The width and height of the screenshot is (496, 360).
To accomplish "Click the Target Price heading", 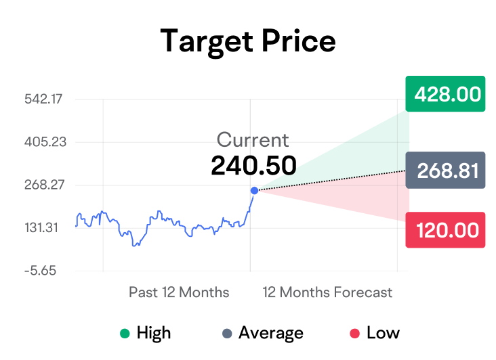I will pyautogui.click(x=248, y=42).
